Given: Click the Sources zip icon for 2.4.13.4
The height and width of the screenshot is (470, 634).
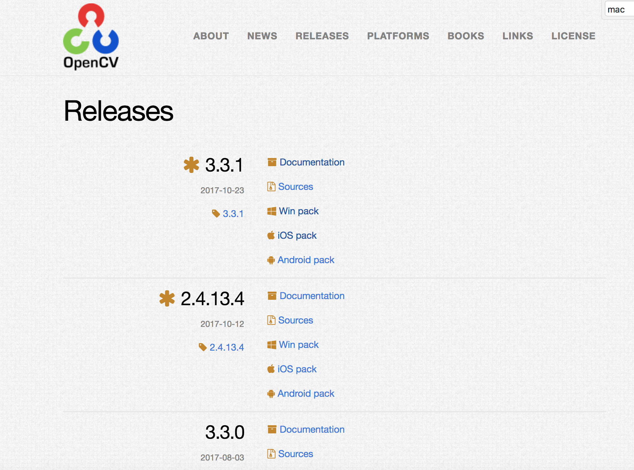Looking at the screenshot, I should tap(271, 320).
